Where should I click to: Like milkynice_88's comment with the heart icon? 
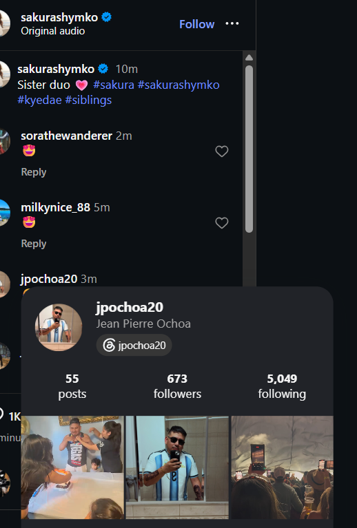pyautogui.click(x=222, y=223)
